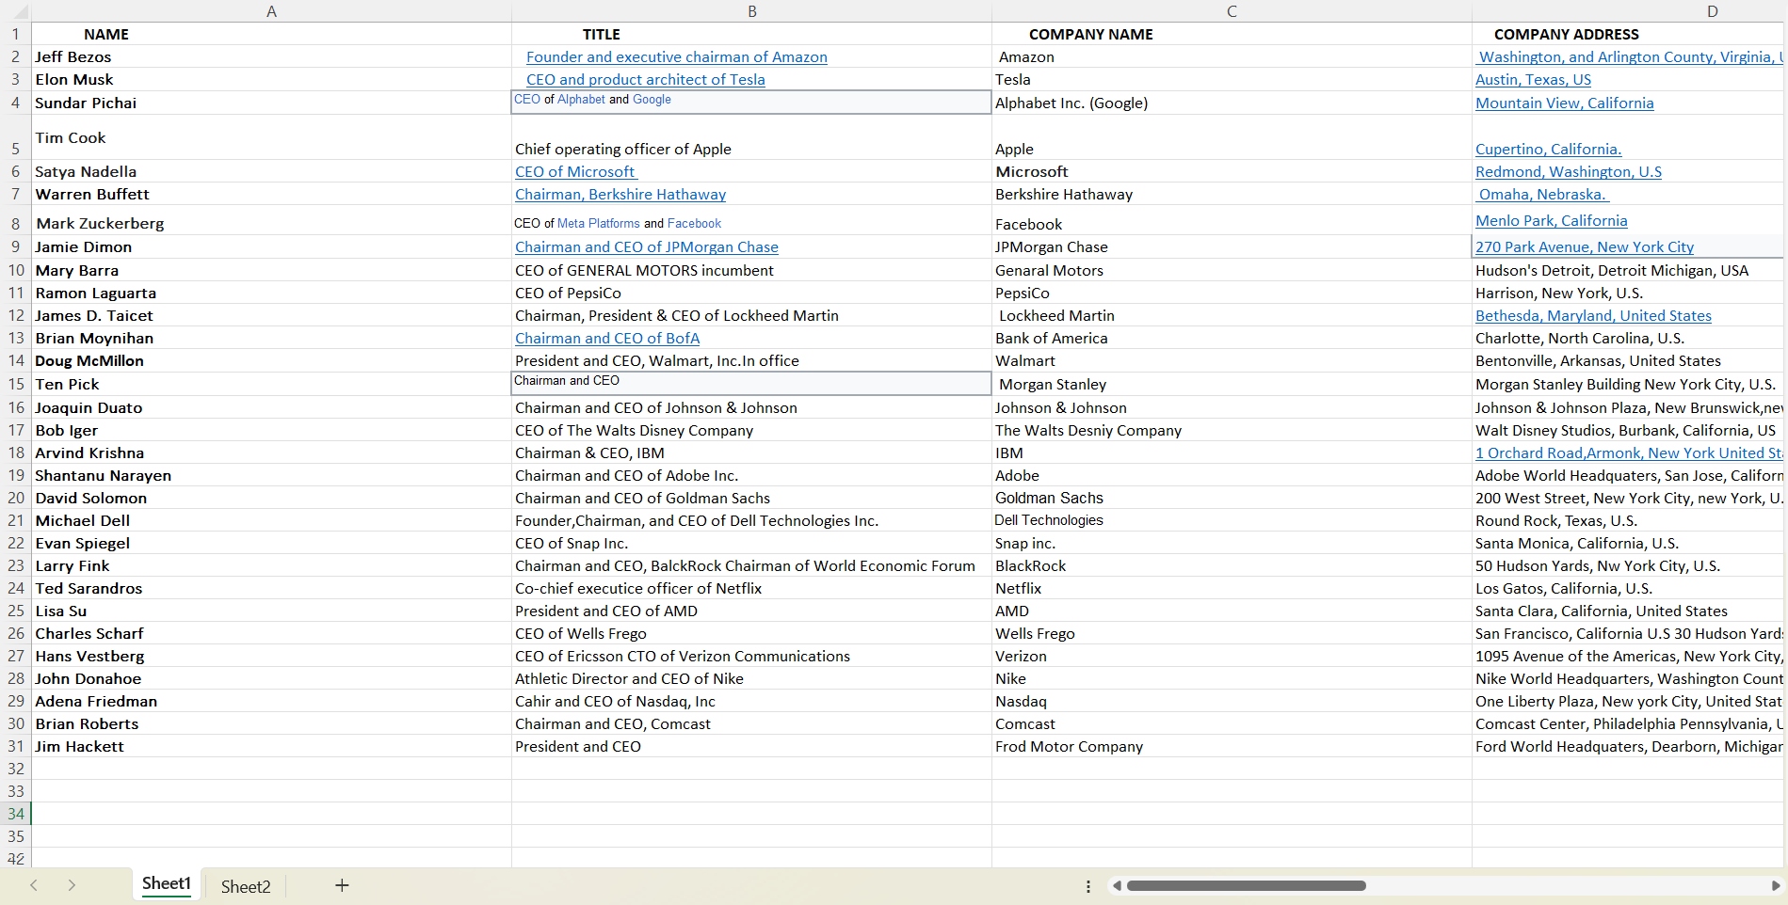
Task: Select the 'Warren Buffett' cell
Action: click(x=271, y=195)
